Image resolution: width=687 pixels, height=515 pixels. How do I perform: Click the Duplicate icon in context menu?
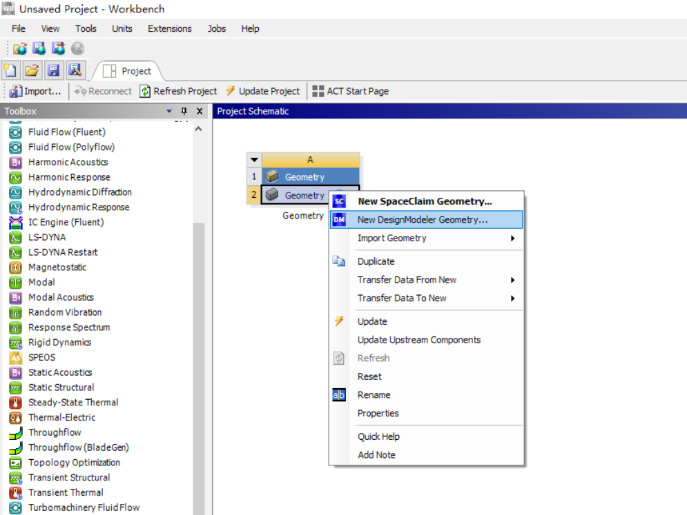point(339,261)
